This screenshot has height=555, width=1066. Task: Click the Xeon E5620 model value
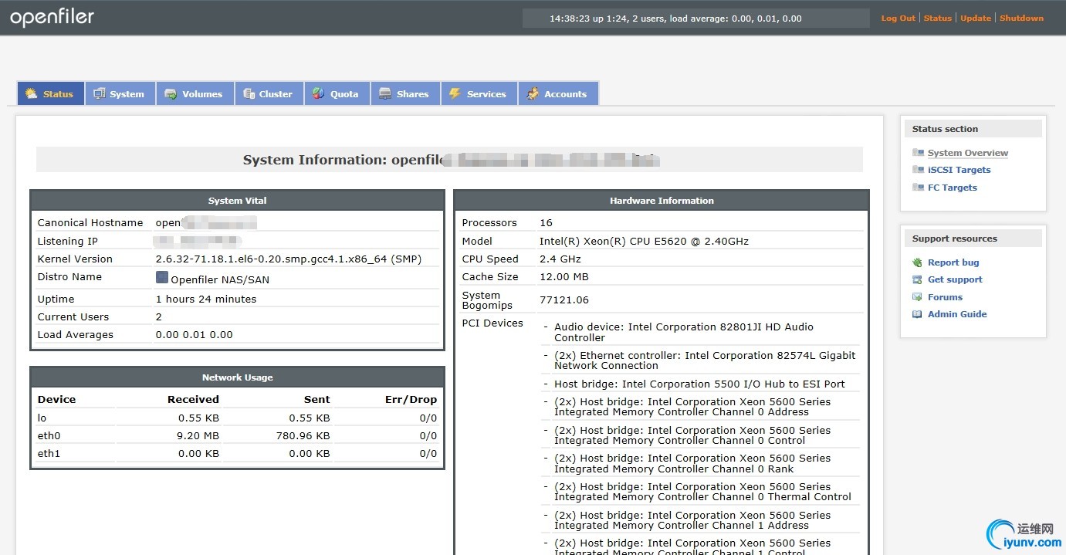pos(644,242)
